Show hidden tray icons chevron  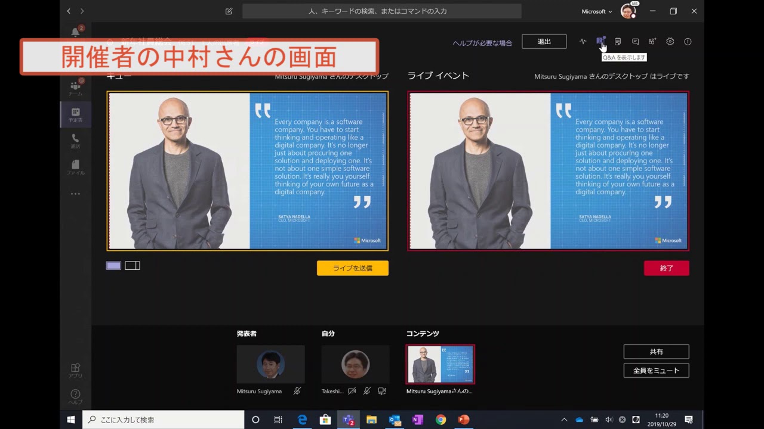(x=564, y=419)
